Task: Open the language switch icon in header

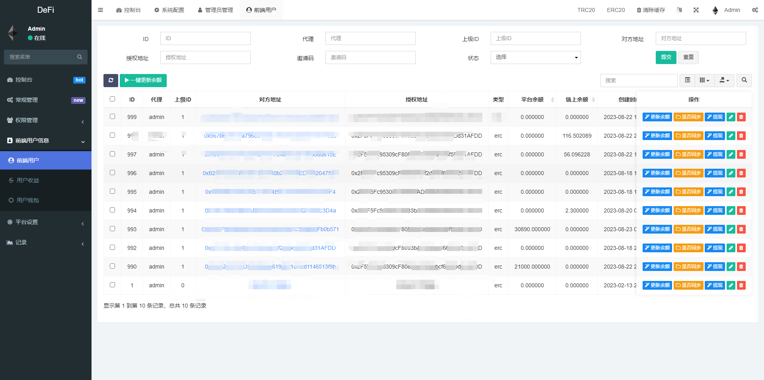Action: point(679,10)
